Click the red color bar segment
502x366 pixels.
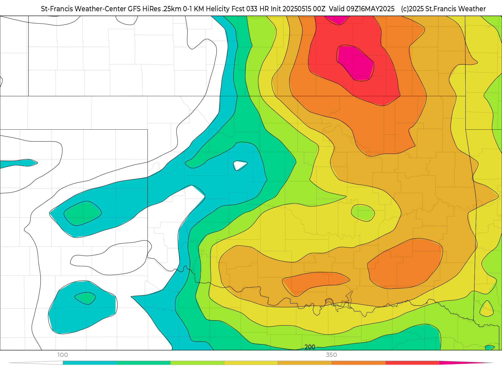click(412, 363)
